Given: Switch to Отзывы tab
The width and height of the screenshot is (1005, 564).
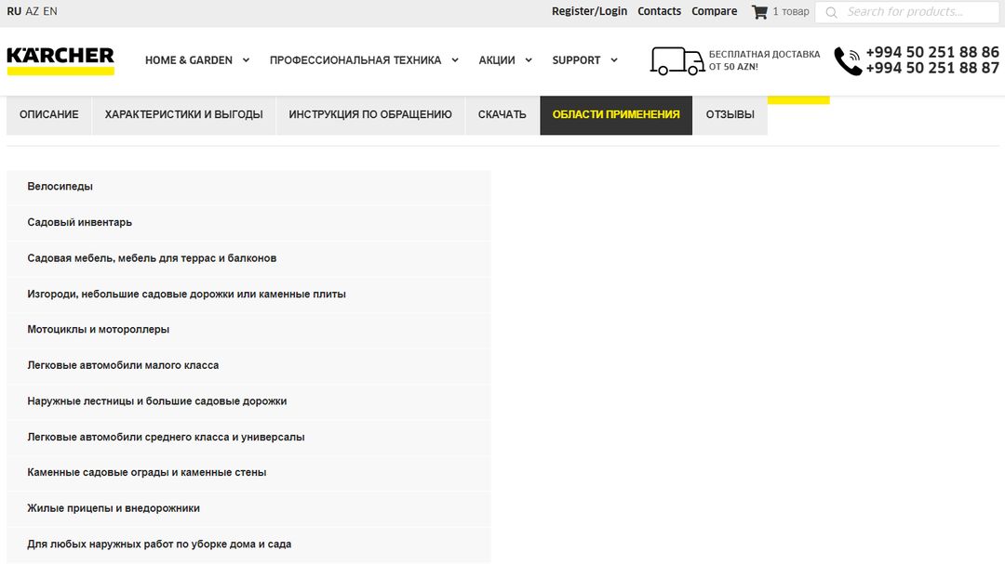Looking at the screenshot, I should click(x=730, y=114).
